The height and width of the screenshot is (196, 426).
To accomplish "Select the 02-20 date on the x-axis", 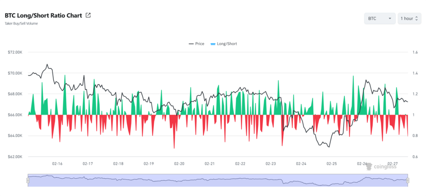I will tap(179, 164).
